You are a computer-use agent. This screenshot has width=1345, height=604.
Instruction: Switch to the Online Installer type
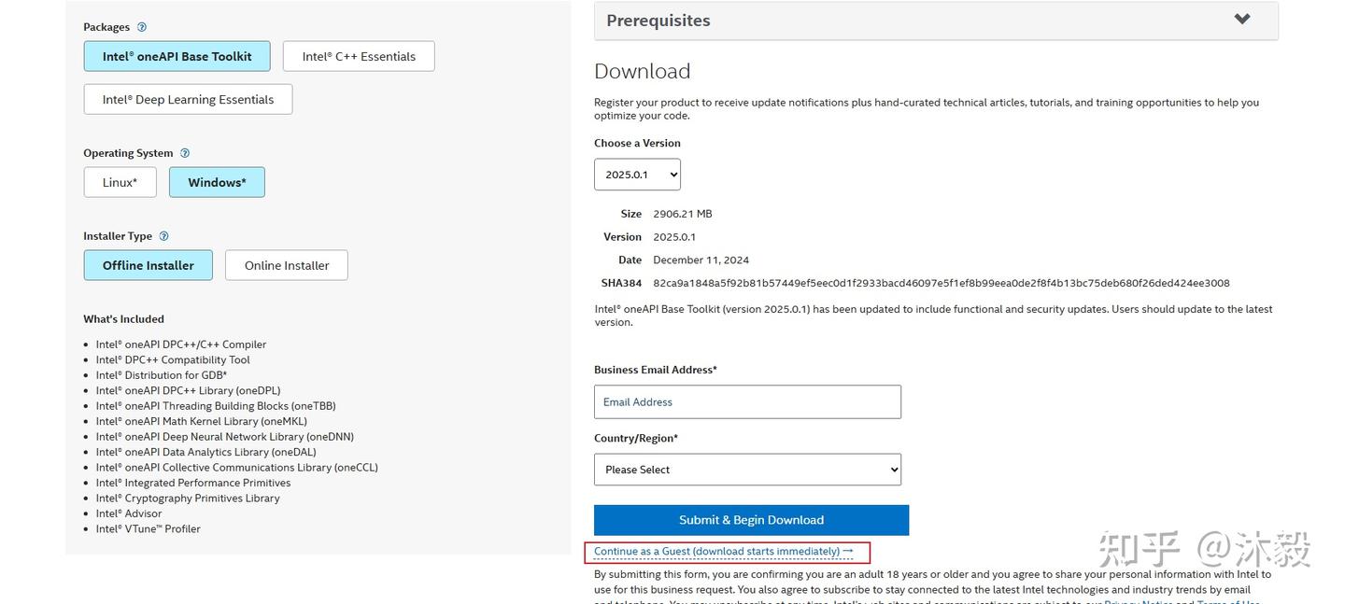287,265
